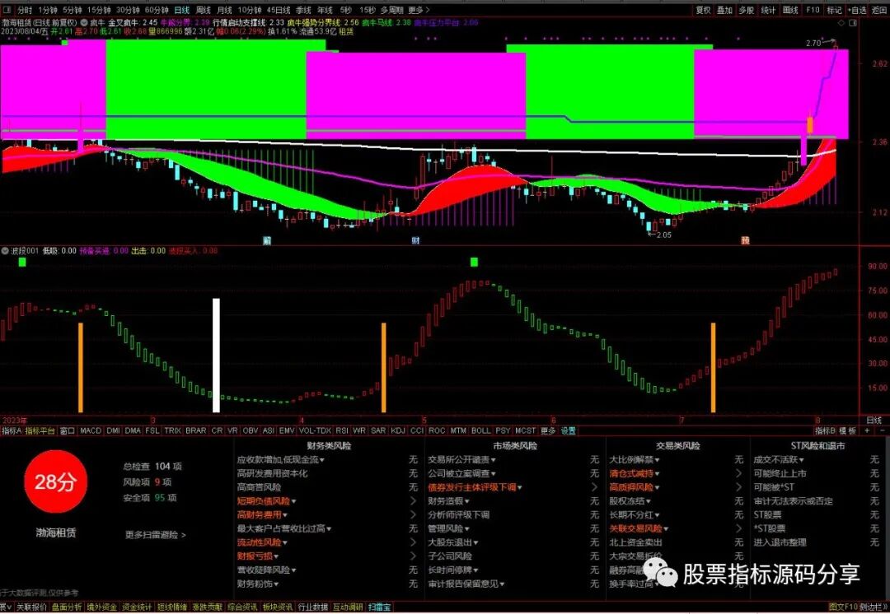Click the 模板 template button
890x614 pixels.
(847, 431)
